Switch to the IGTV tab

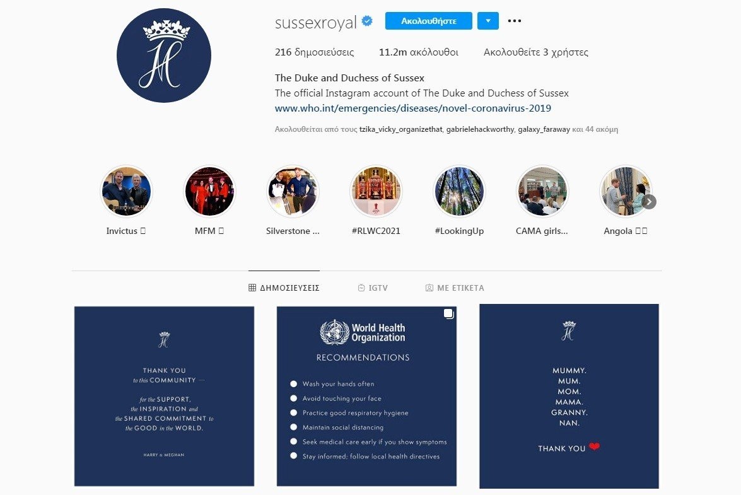pyautogui.click(x=373, y=288)
